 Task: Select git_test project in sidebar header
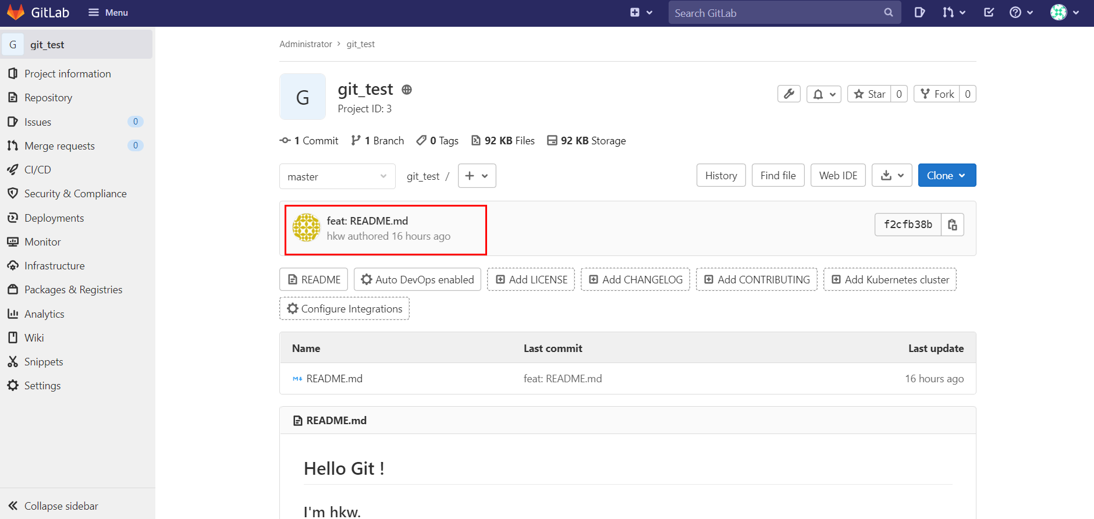(77, 44)
